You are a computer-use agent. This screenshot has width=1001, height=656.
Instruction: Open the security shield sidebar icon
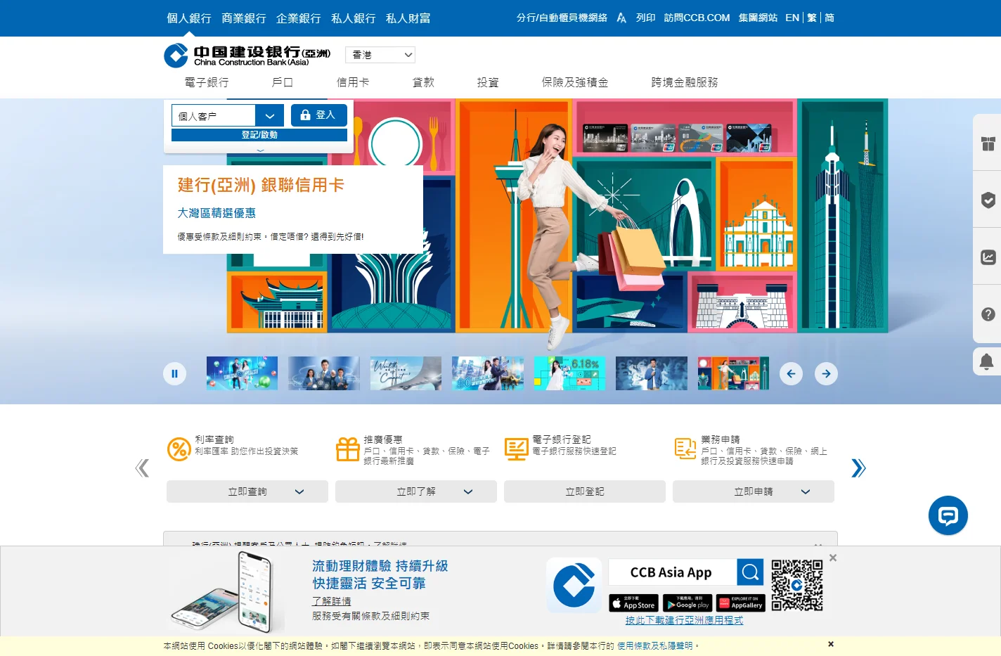tap(988, 200)
